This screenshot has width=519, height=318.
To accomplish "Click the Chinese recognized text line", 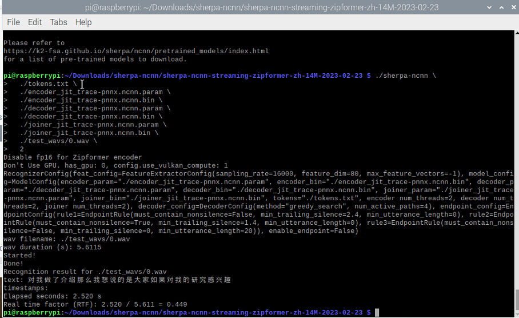I will click(117, 280).
